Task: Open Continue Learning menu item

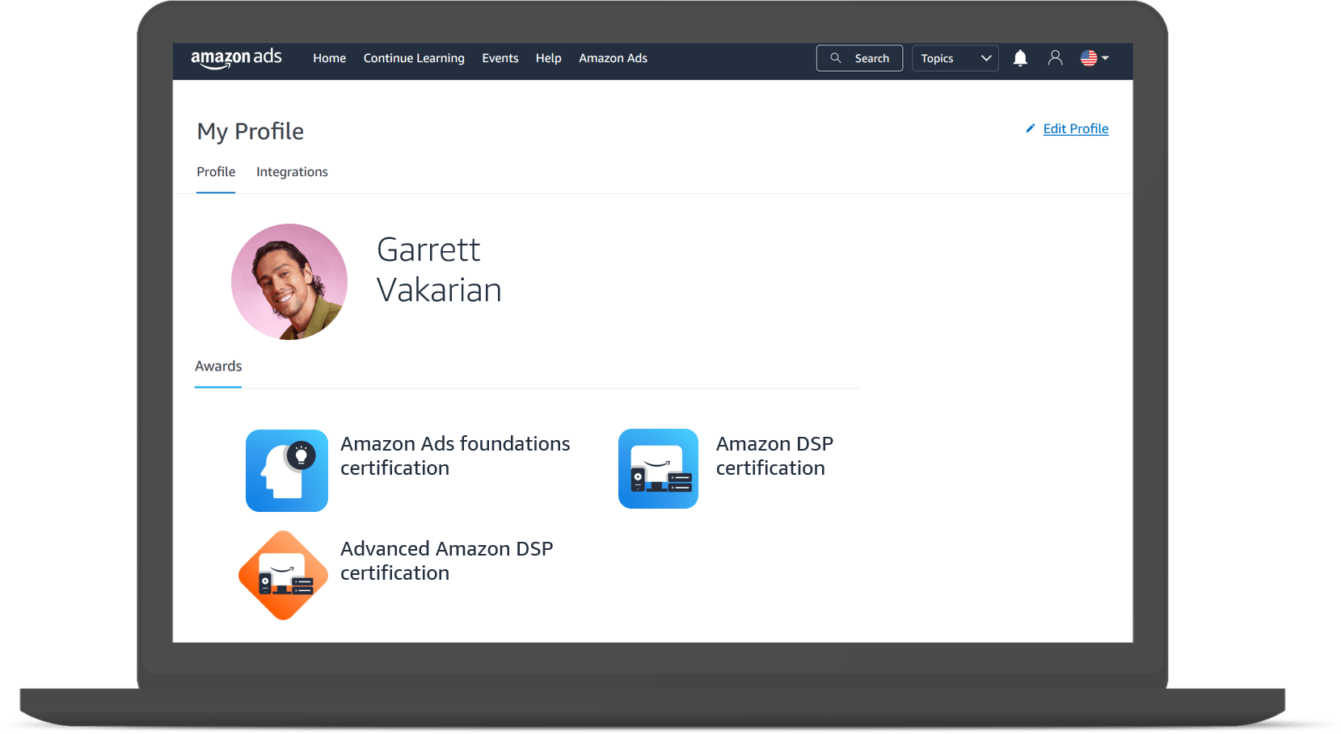Action: point(414,58)
